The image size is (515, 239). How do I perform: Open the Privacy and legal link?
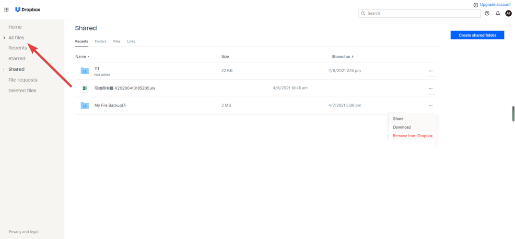[23, 232]
